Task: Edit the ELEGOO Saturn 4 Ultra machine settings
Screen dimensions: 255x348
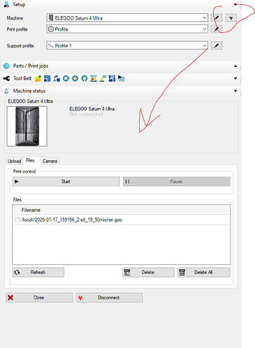Action: [217, 18]
